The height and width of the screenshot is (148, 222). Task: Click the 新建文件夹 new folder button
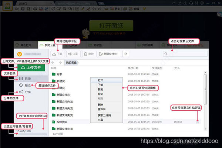pos(110,54)
